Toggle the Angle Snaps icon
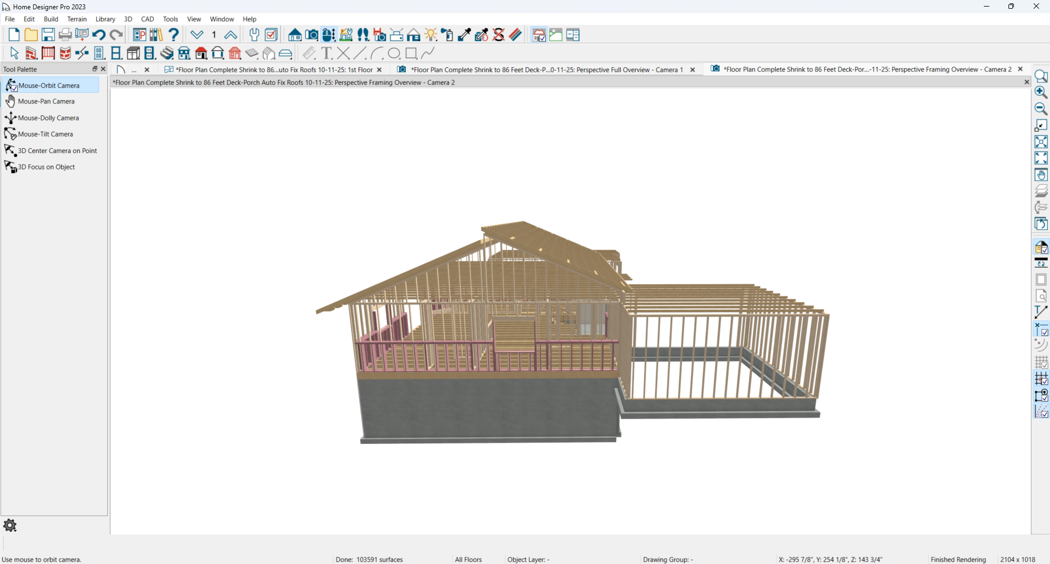 (1041, 412)
